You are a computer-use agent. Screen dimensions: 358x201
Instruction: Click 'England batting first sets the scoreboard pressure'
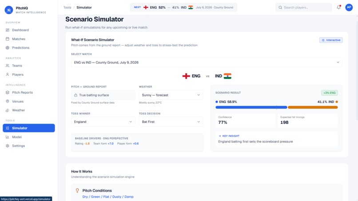pos(255,142)
